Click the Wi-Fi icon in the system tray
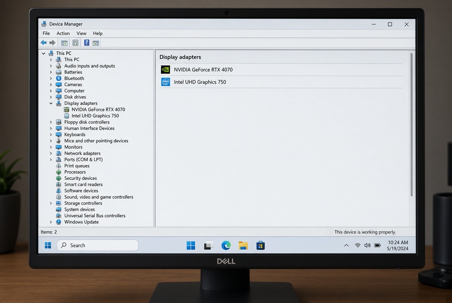This screenshot has height=303, width=452. click(358, 245)
